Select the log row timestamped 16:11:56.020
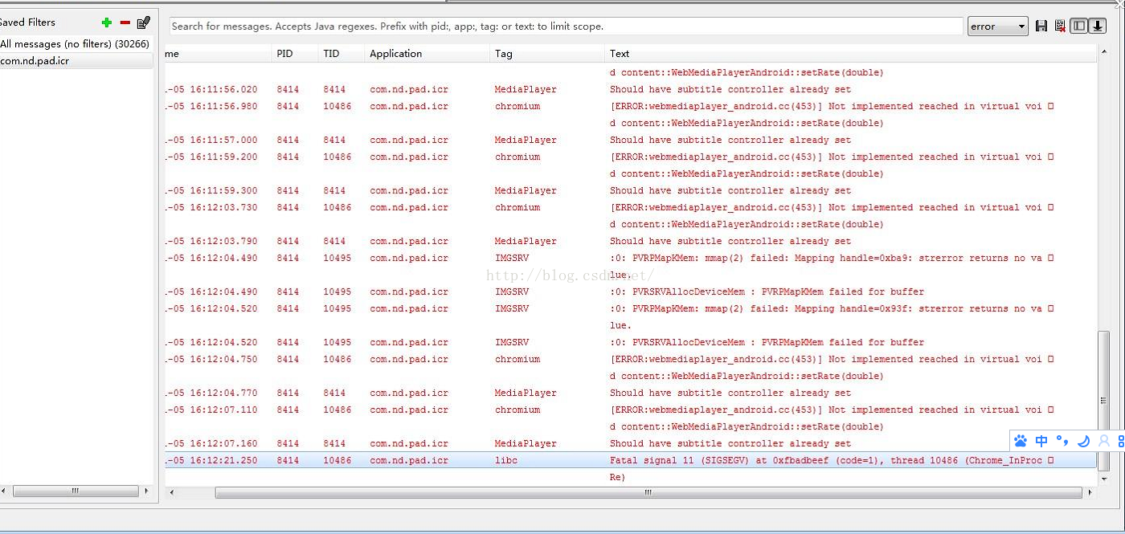This screenshot has height=534, width=1125. click(631, 89)
